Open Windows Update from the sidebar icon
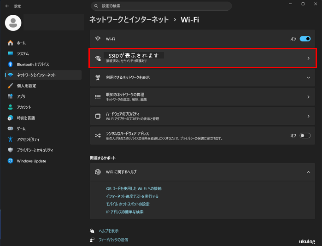 (10, 161)
